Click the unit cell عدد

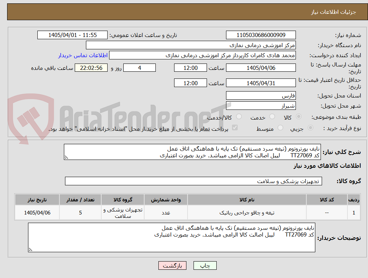[166, 213]
